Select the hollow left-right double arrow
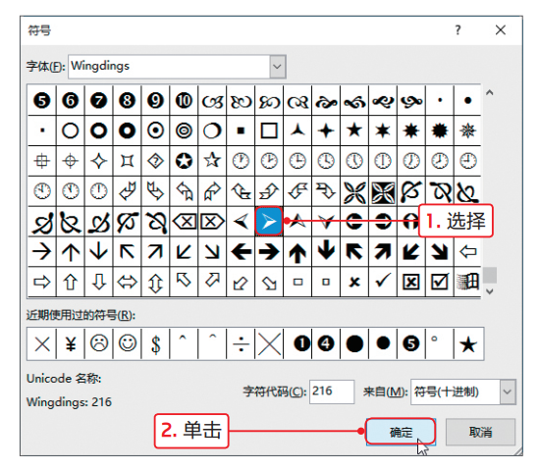 click(x=127, y=282)
